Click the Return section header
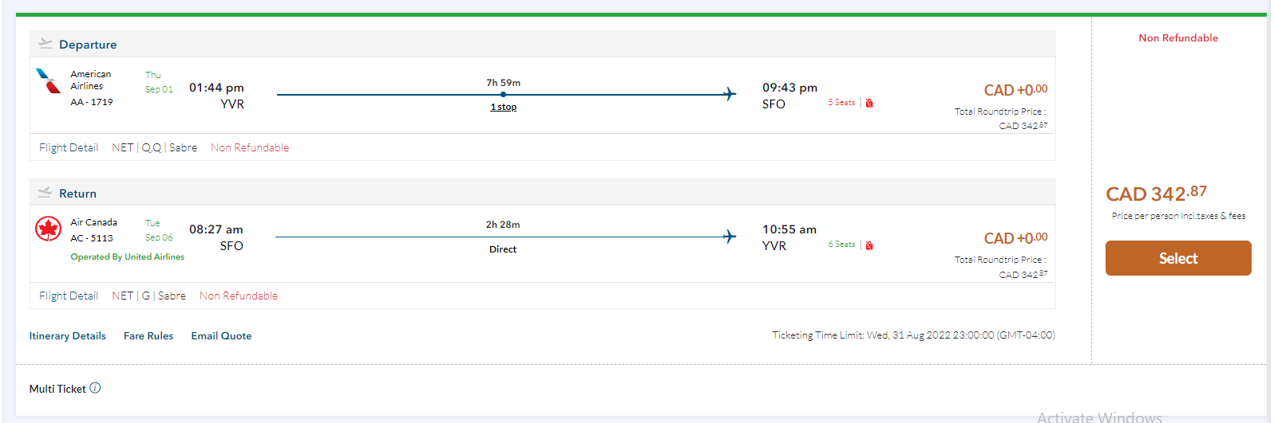Screen dimensions: 1274x423 point(77,194)
